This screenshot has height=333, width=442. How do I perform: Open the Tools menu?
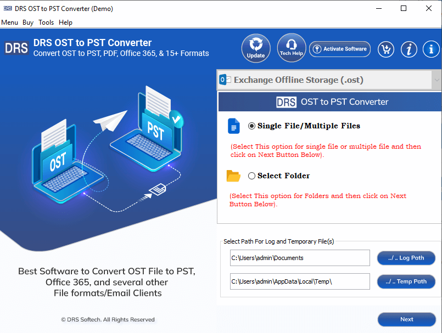(46, 22)
